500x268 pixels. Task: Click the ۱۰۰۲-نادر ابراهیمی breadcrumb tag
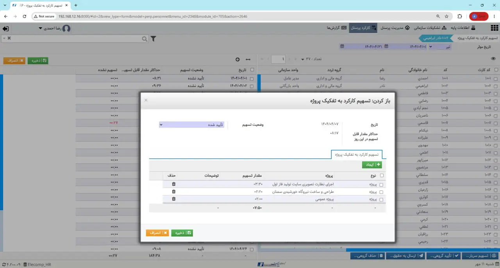(436, 38)
